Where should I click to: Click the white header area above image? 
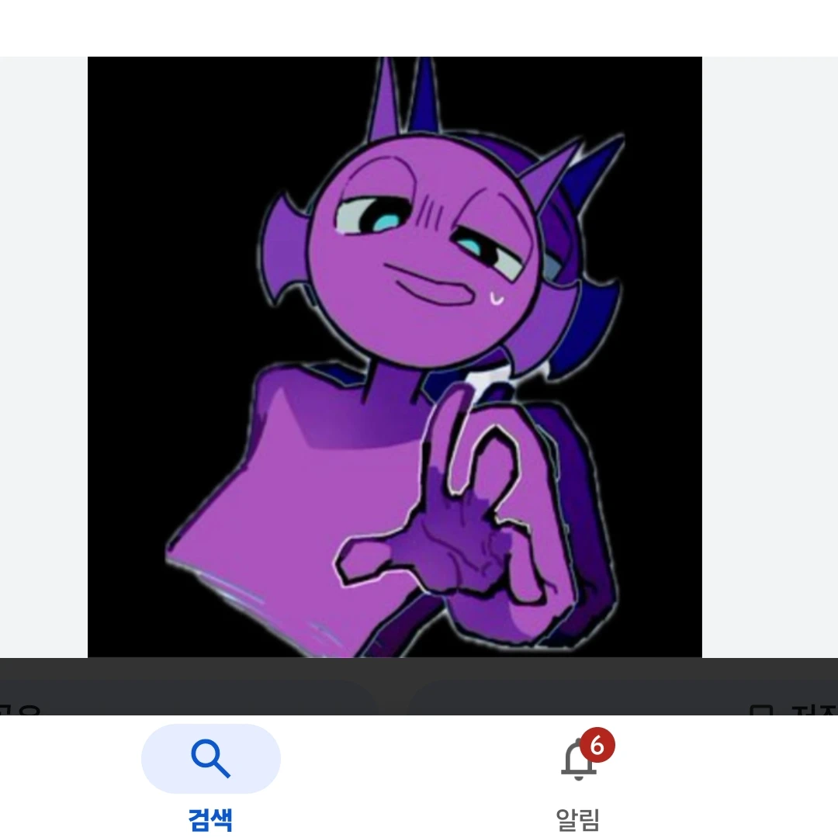coord(419,28)
